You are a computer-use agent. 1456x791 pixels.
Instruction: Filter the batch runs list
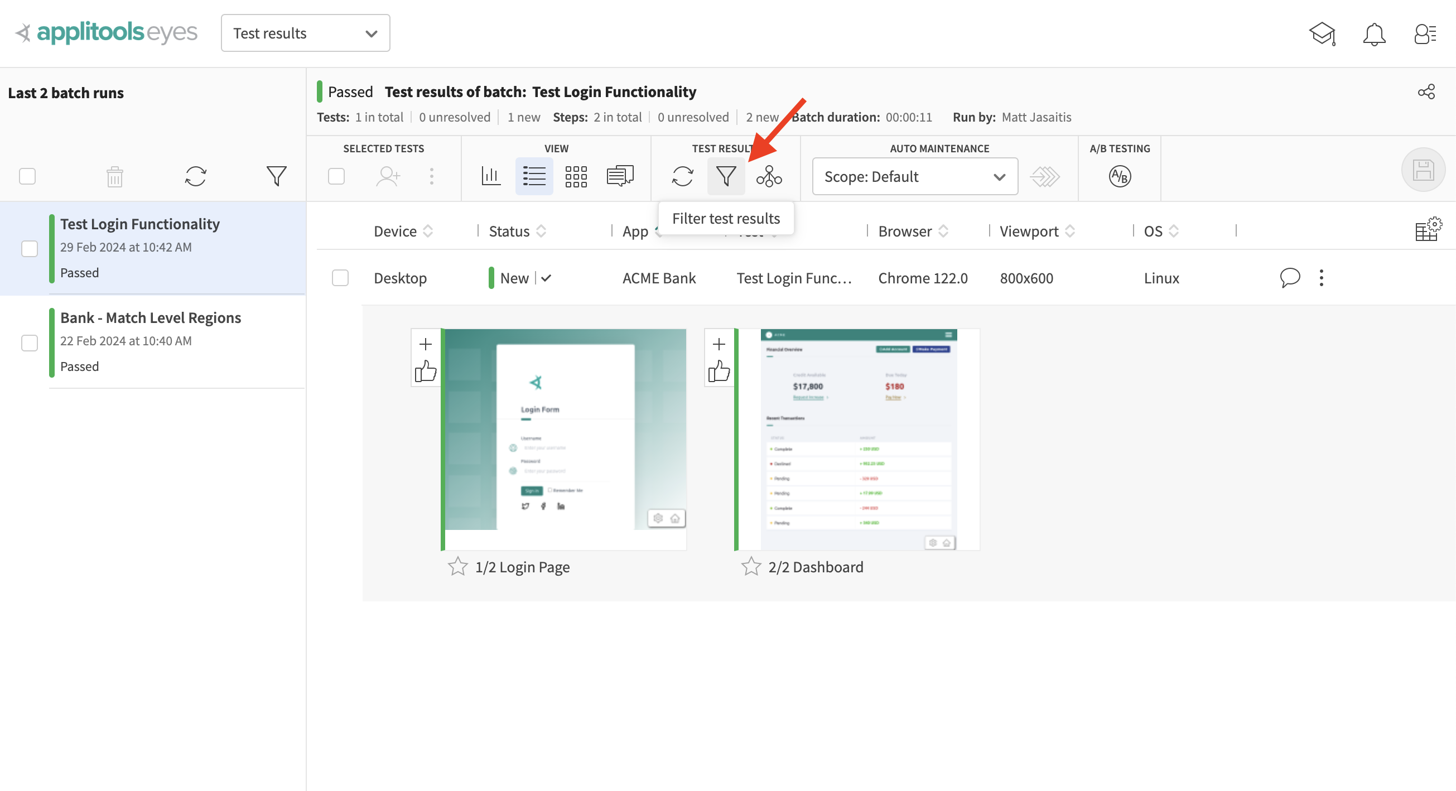pos(276,176)
